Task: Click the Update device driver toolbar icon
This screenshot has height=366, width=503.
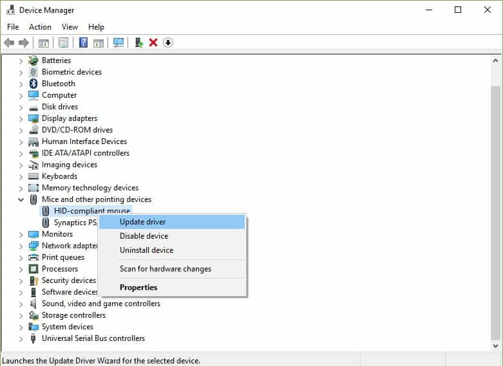Action: coord(138,42)
